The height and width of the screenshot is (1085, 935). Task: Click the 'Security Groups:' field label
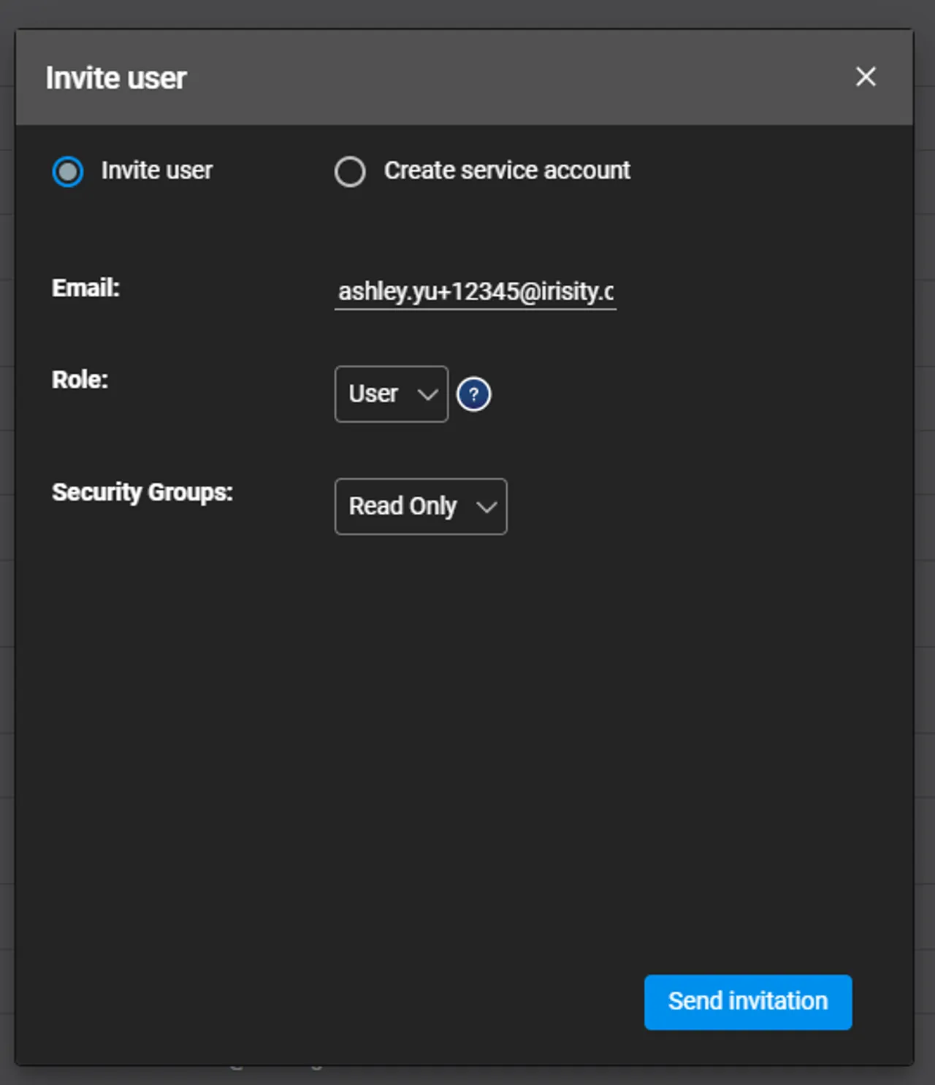pos(142,492)
